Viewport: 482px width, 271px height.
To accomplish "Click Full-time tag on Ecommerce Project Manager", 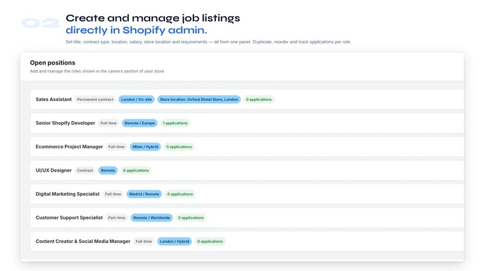I will (x=116, y=147).
